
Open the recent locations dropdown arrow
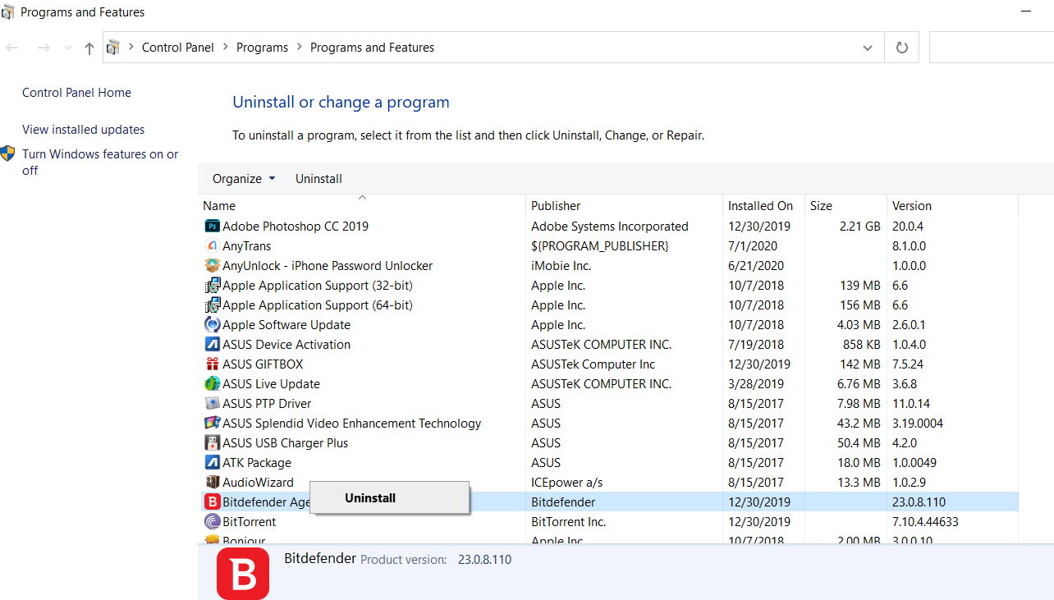point(67,48)
